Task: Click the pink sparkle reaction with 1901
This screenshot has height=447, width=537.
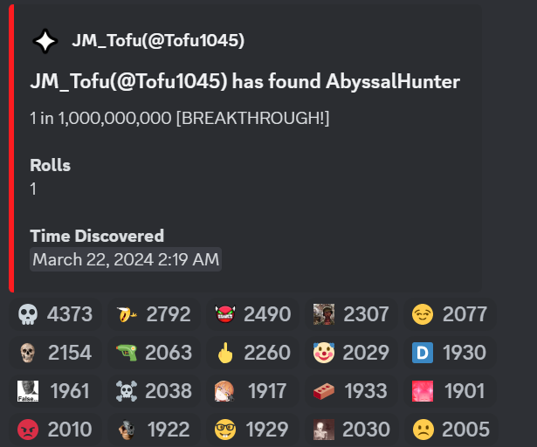Action: (x=447, y=391)
